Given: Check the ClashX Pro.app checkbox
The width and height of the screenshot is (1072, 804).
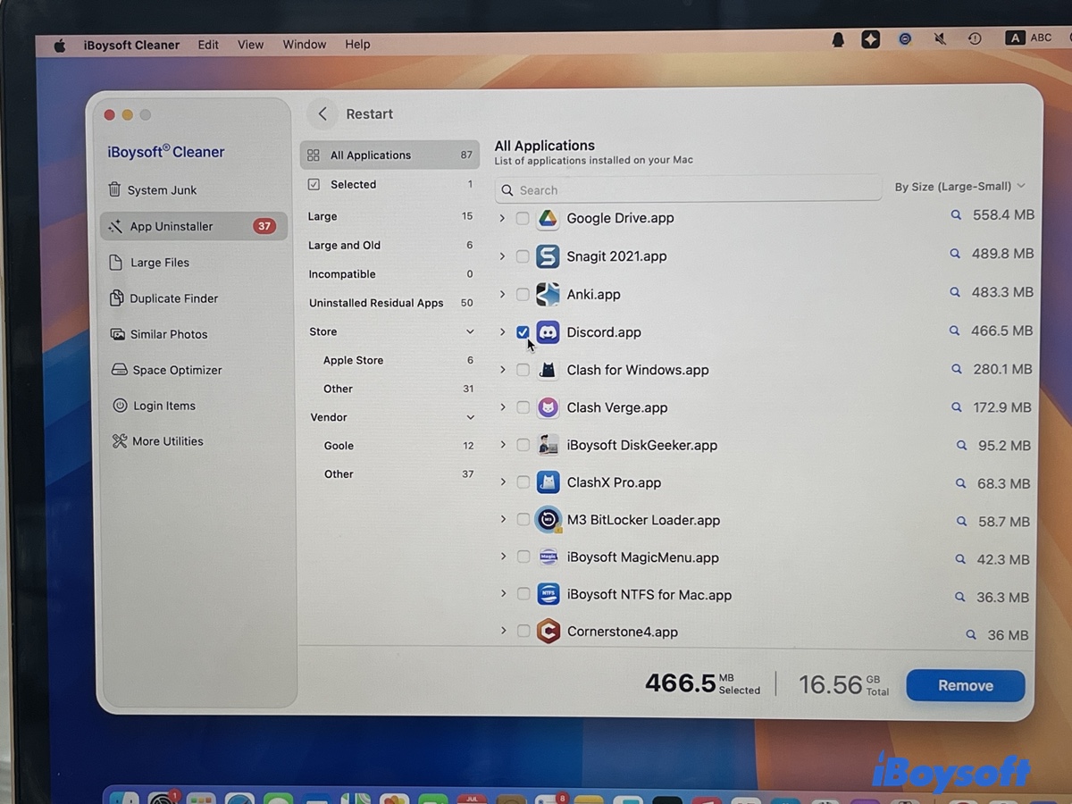Looking at the screenshot, I should [523, 482].
